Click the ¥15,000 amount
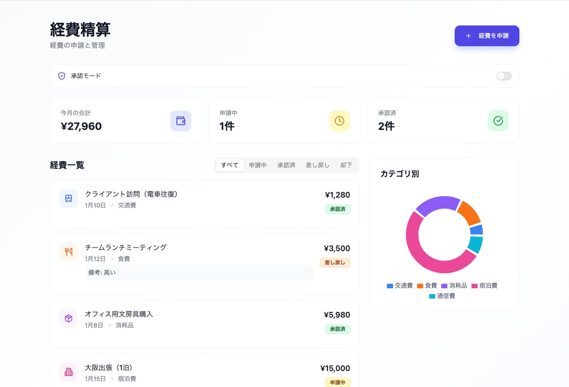 pyautogui.click(x=335, y=368)
